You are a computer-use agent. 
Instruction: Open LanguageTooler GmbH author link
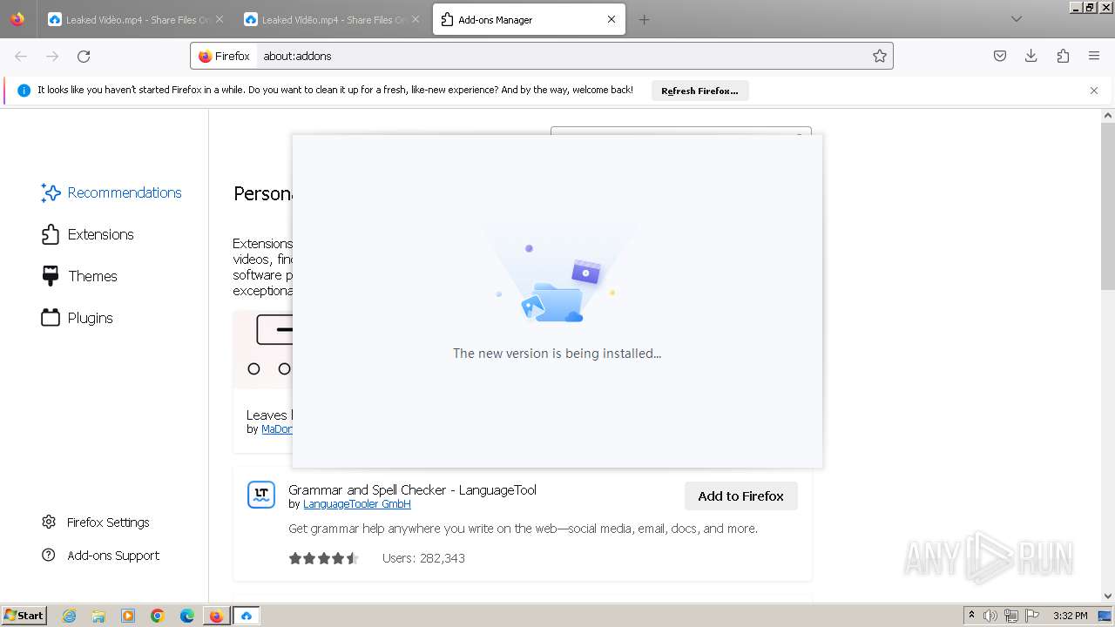[x=357, y=504]
